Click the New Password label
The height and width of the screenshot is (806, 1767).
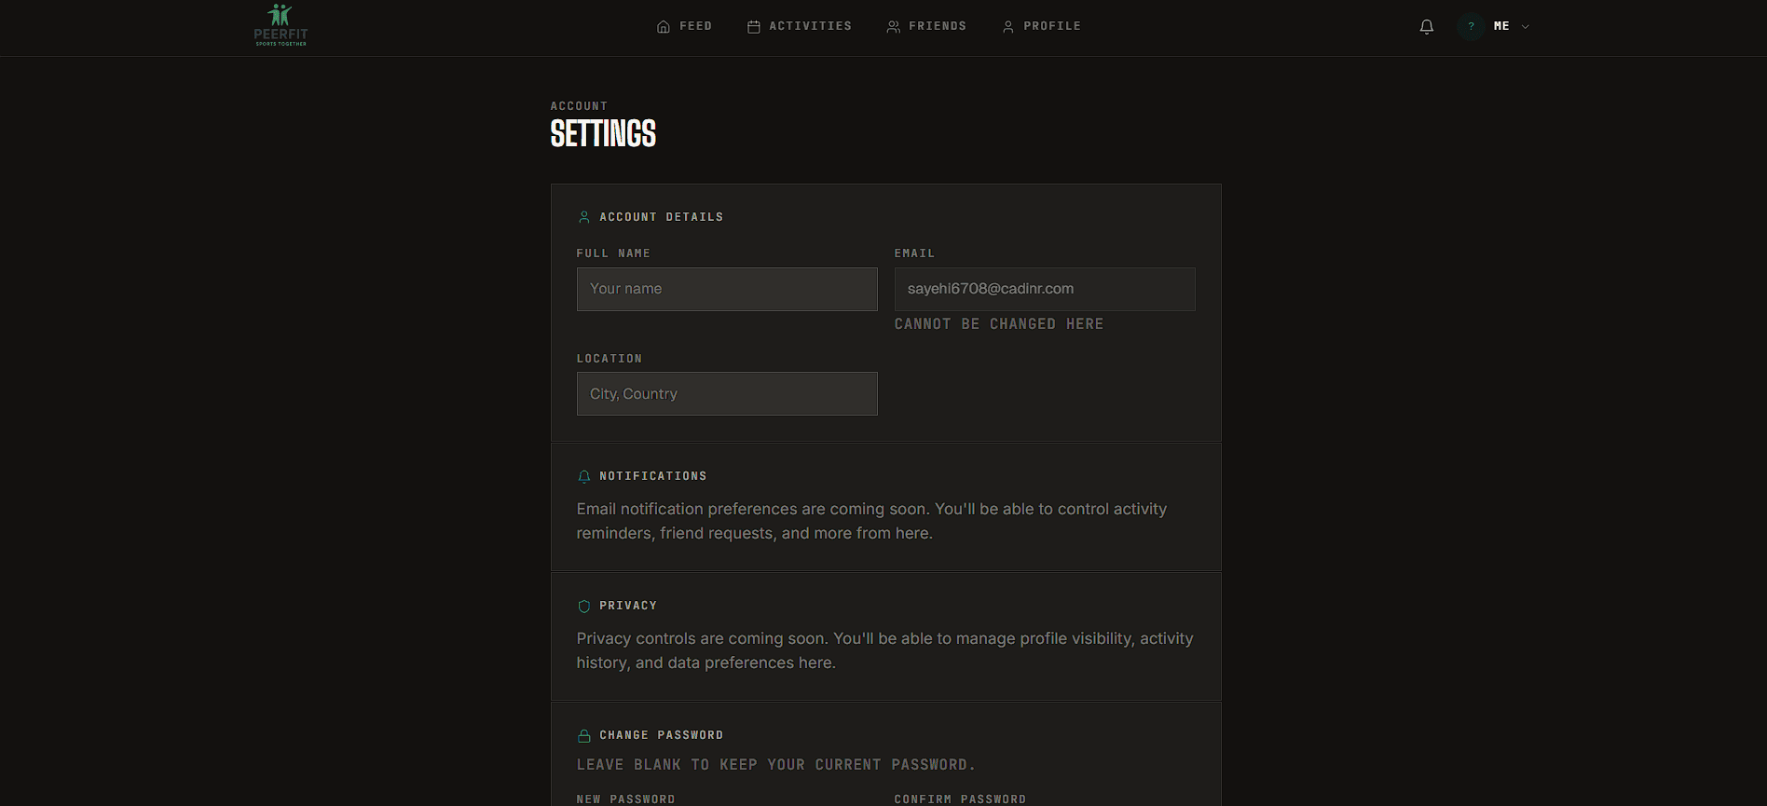click(626, 799)
